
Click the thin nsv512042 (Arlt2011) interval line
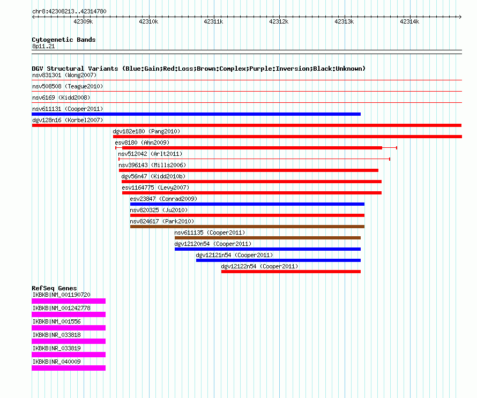coord(254,159)
